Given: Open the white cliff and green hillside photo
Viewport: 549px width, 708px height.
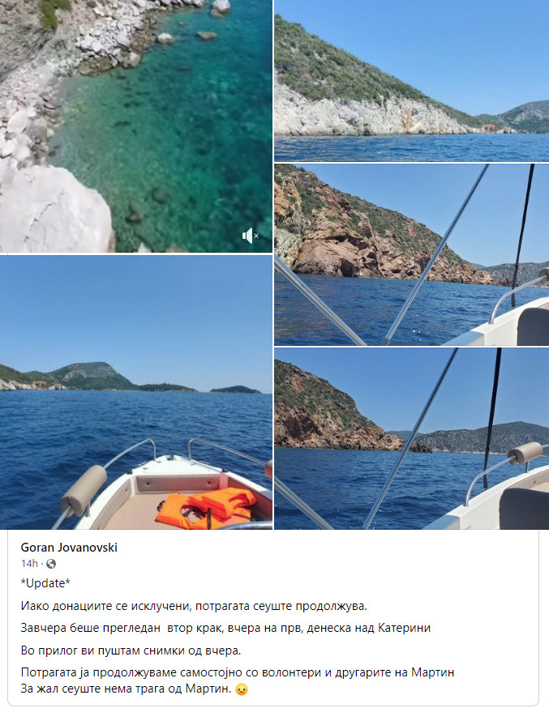Looking at the screenshot, I should [x=412, y=81].
